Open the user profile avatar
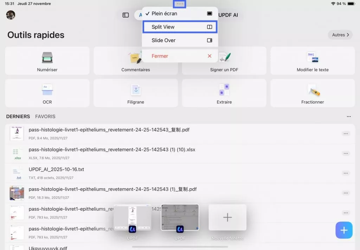Image resolution: width=360 pixels, height=250 pixels. tap(11, 15)
